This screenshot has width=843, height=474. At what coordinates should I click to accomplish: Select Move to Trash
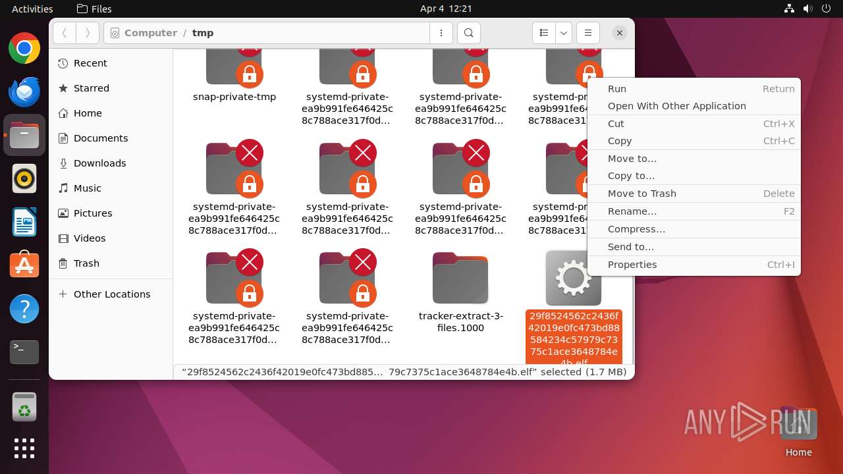694,194
